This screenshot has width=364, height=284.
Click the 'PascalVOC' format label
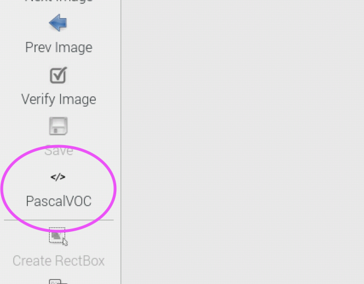(59, 201)
